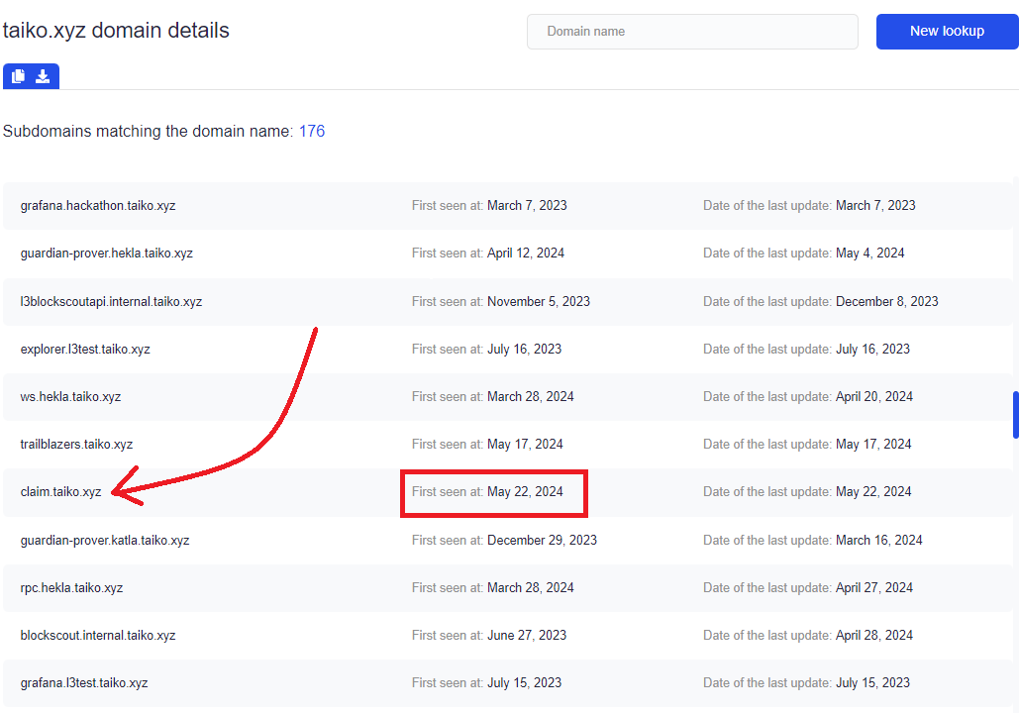
Task: Click first seen date May 17, 2024
Action: click(525, 444)
